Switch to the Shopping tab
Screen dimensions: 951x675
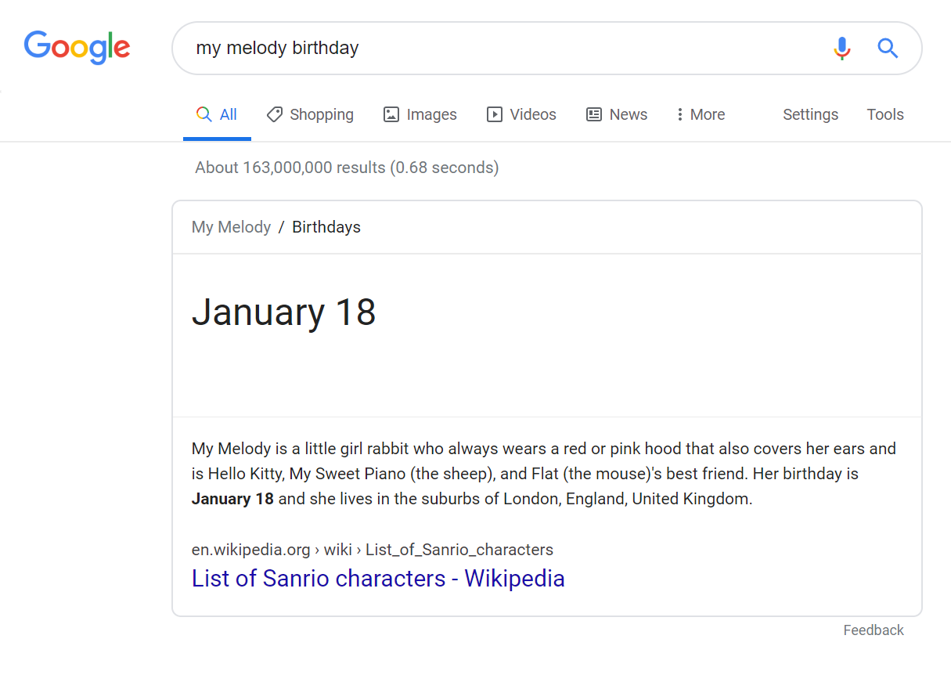coord(321,114)
